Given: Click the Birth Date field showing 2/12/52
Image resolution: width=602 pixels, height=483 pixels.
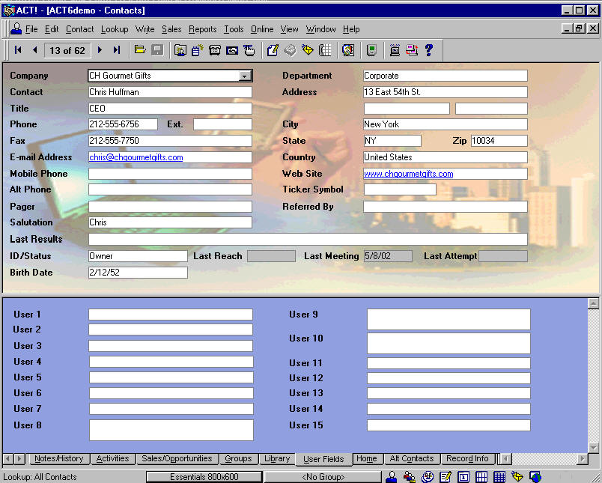Looking at the screenshot, I should [138, 273].
